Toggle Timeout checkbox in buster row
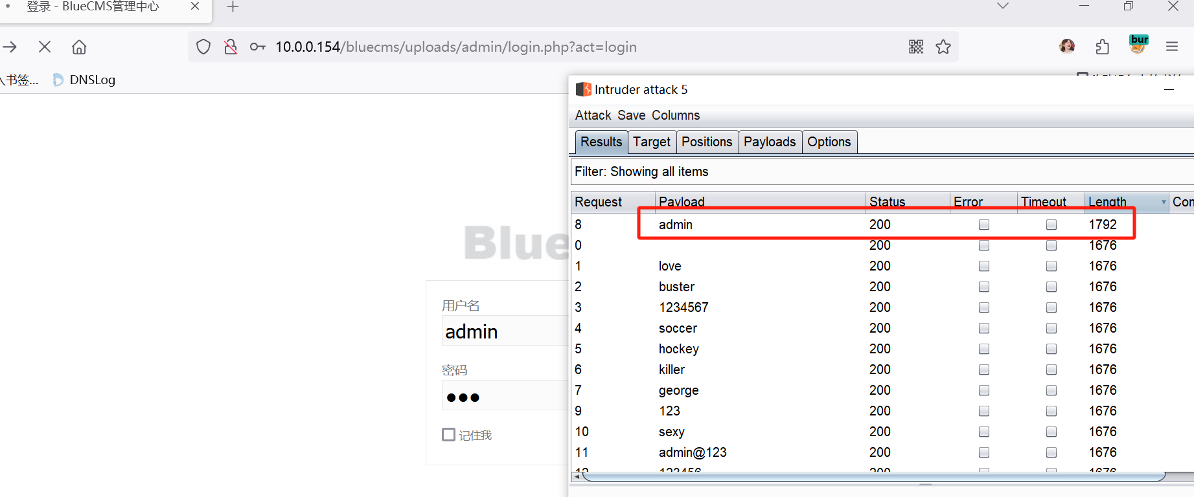1194x497 pixels. point(1051,287)
